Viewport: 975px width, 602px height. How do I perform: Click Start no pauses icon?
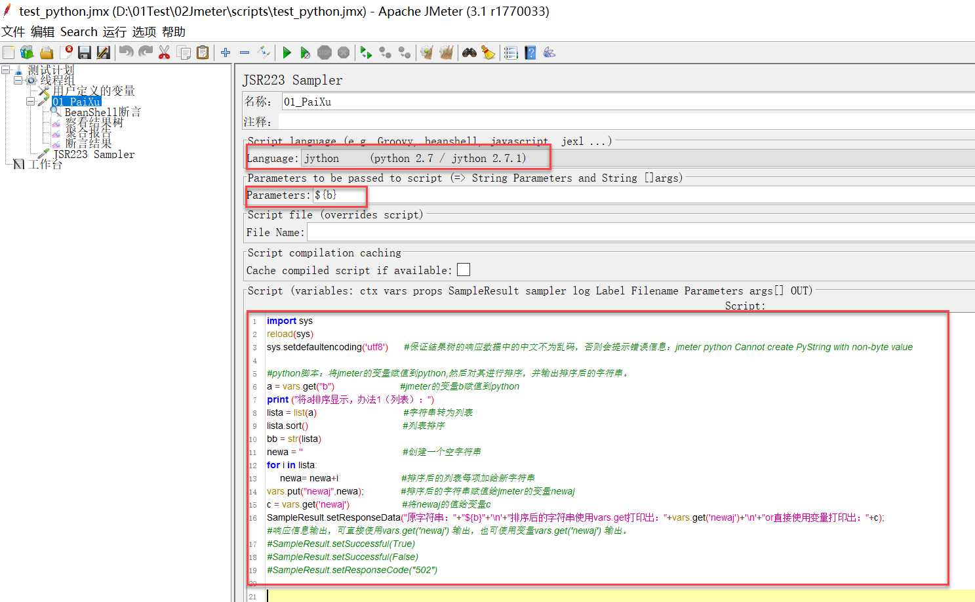pos(306,52)
